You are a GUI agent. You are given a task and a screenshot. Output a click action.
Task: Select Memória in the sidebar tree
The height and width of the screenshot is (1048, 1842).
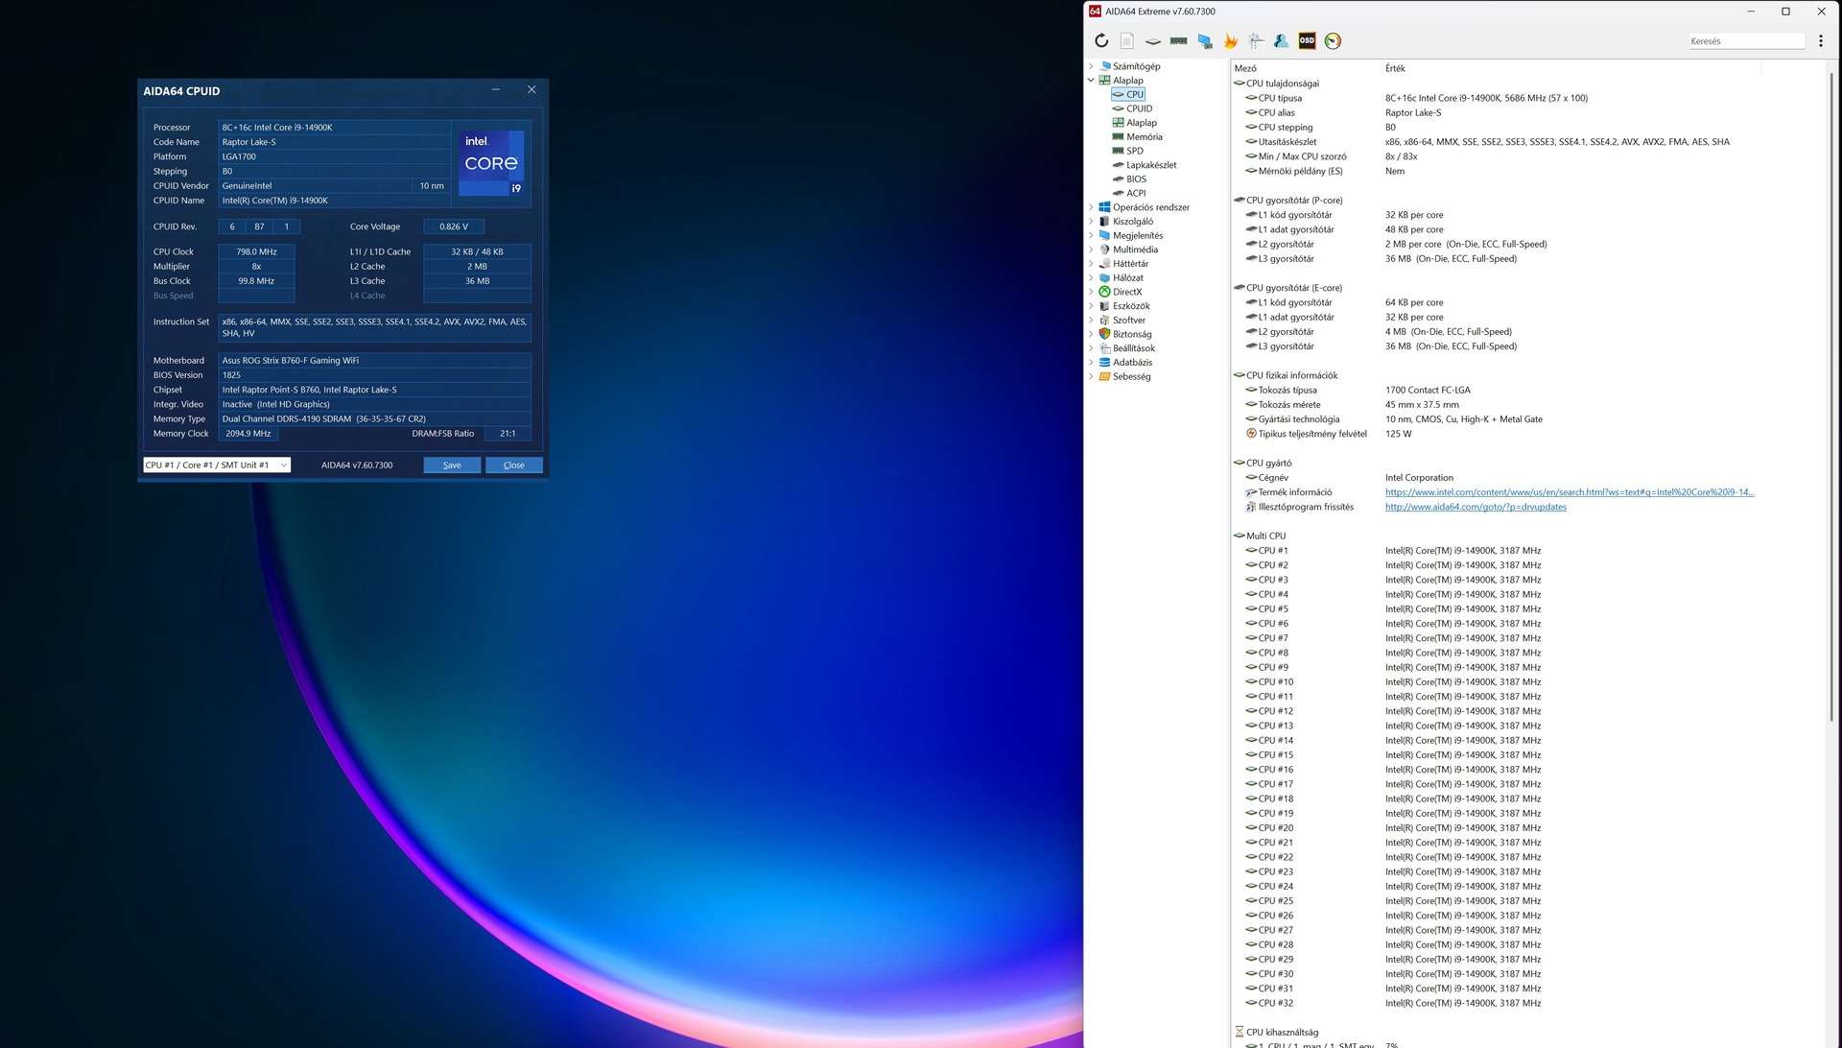click(x=1144, y=137)
